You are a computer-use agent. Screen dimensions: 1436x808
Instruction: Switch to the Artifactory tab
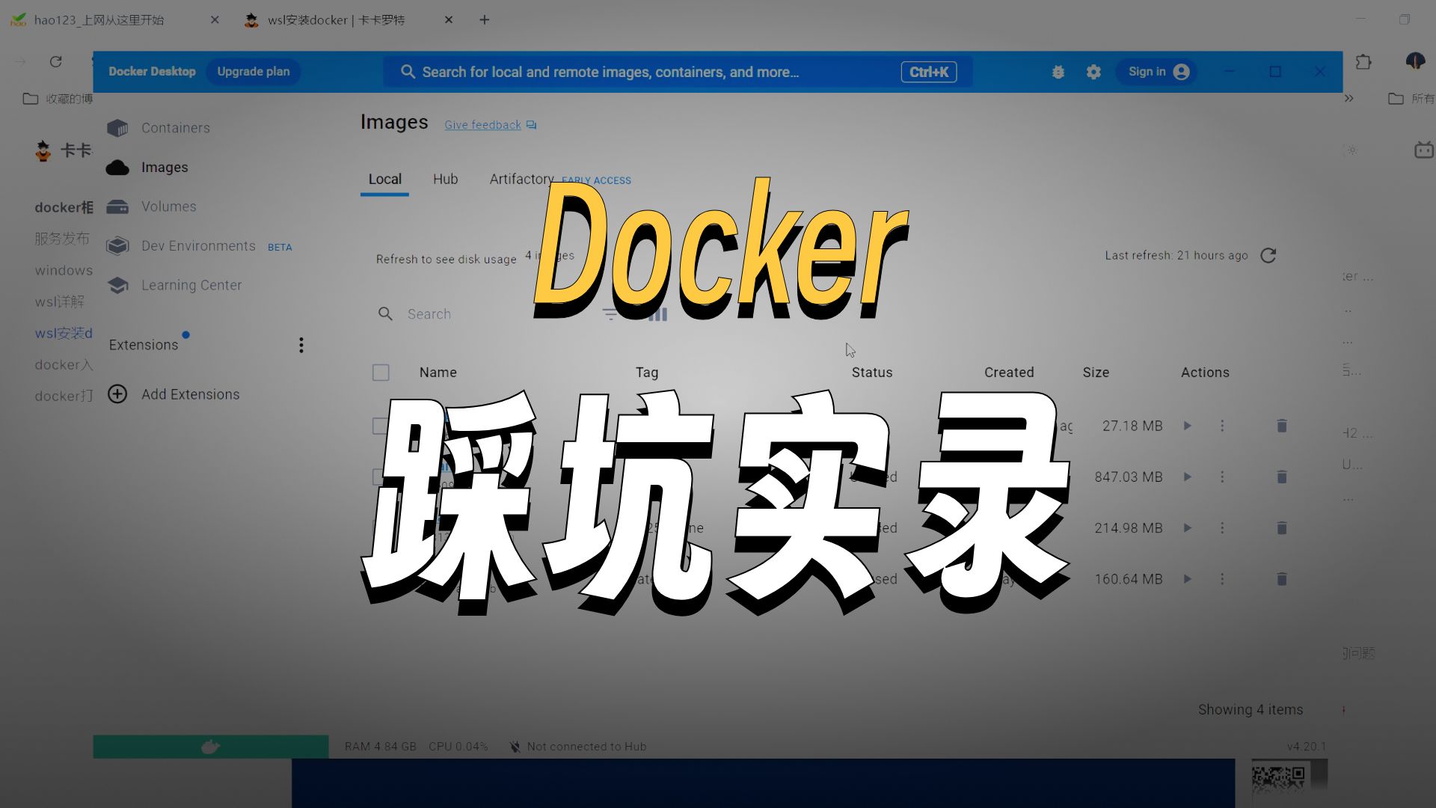point(521,180)
